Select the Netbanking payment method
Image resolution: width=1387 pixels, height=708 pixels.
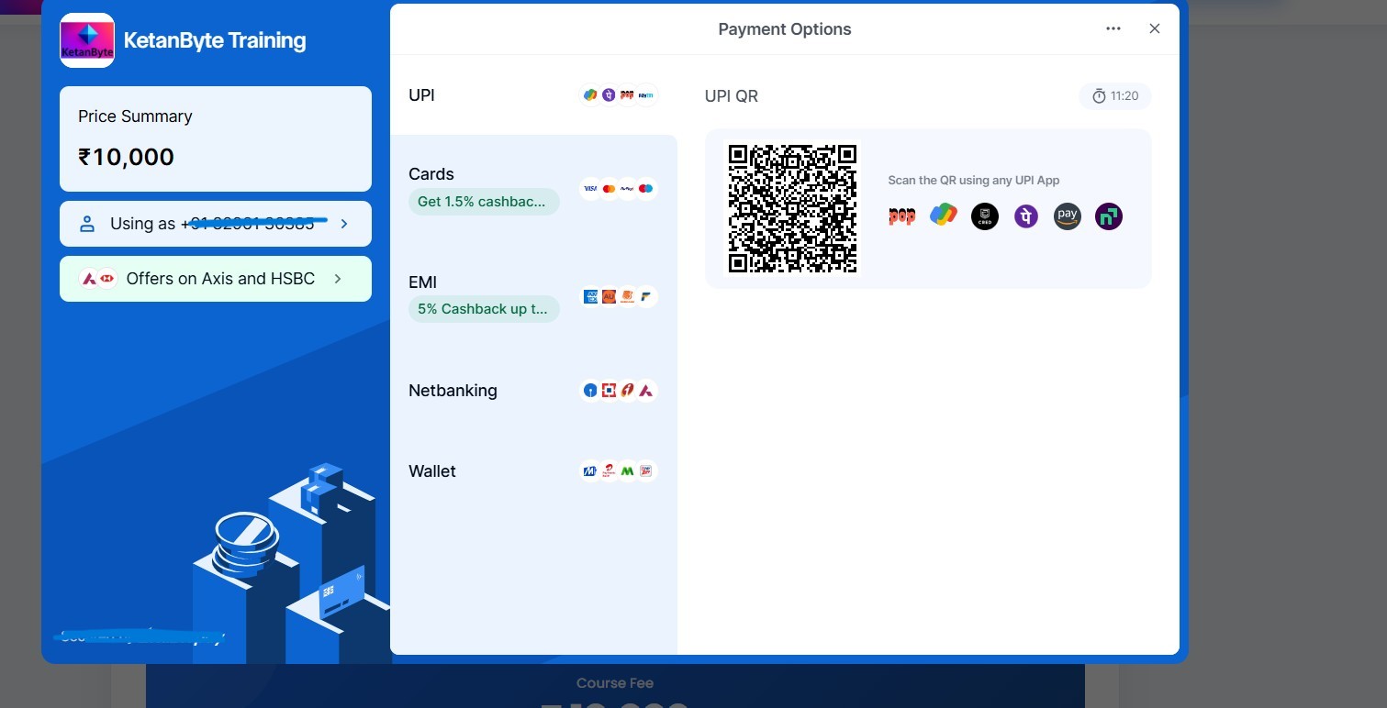tap(533, 391)
